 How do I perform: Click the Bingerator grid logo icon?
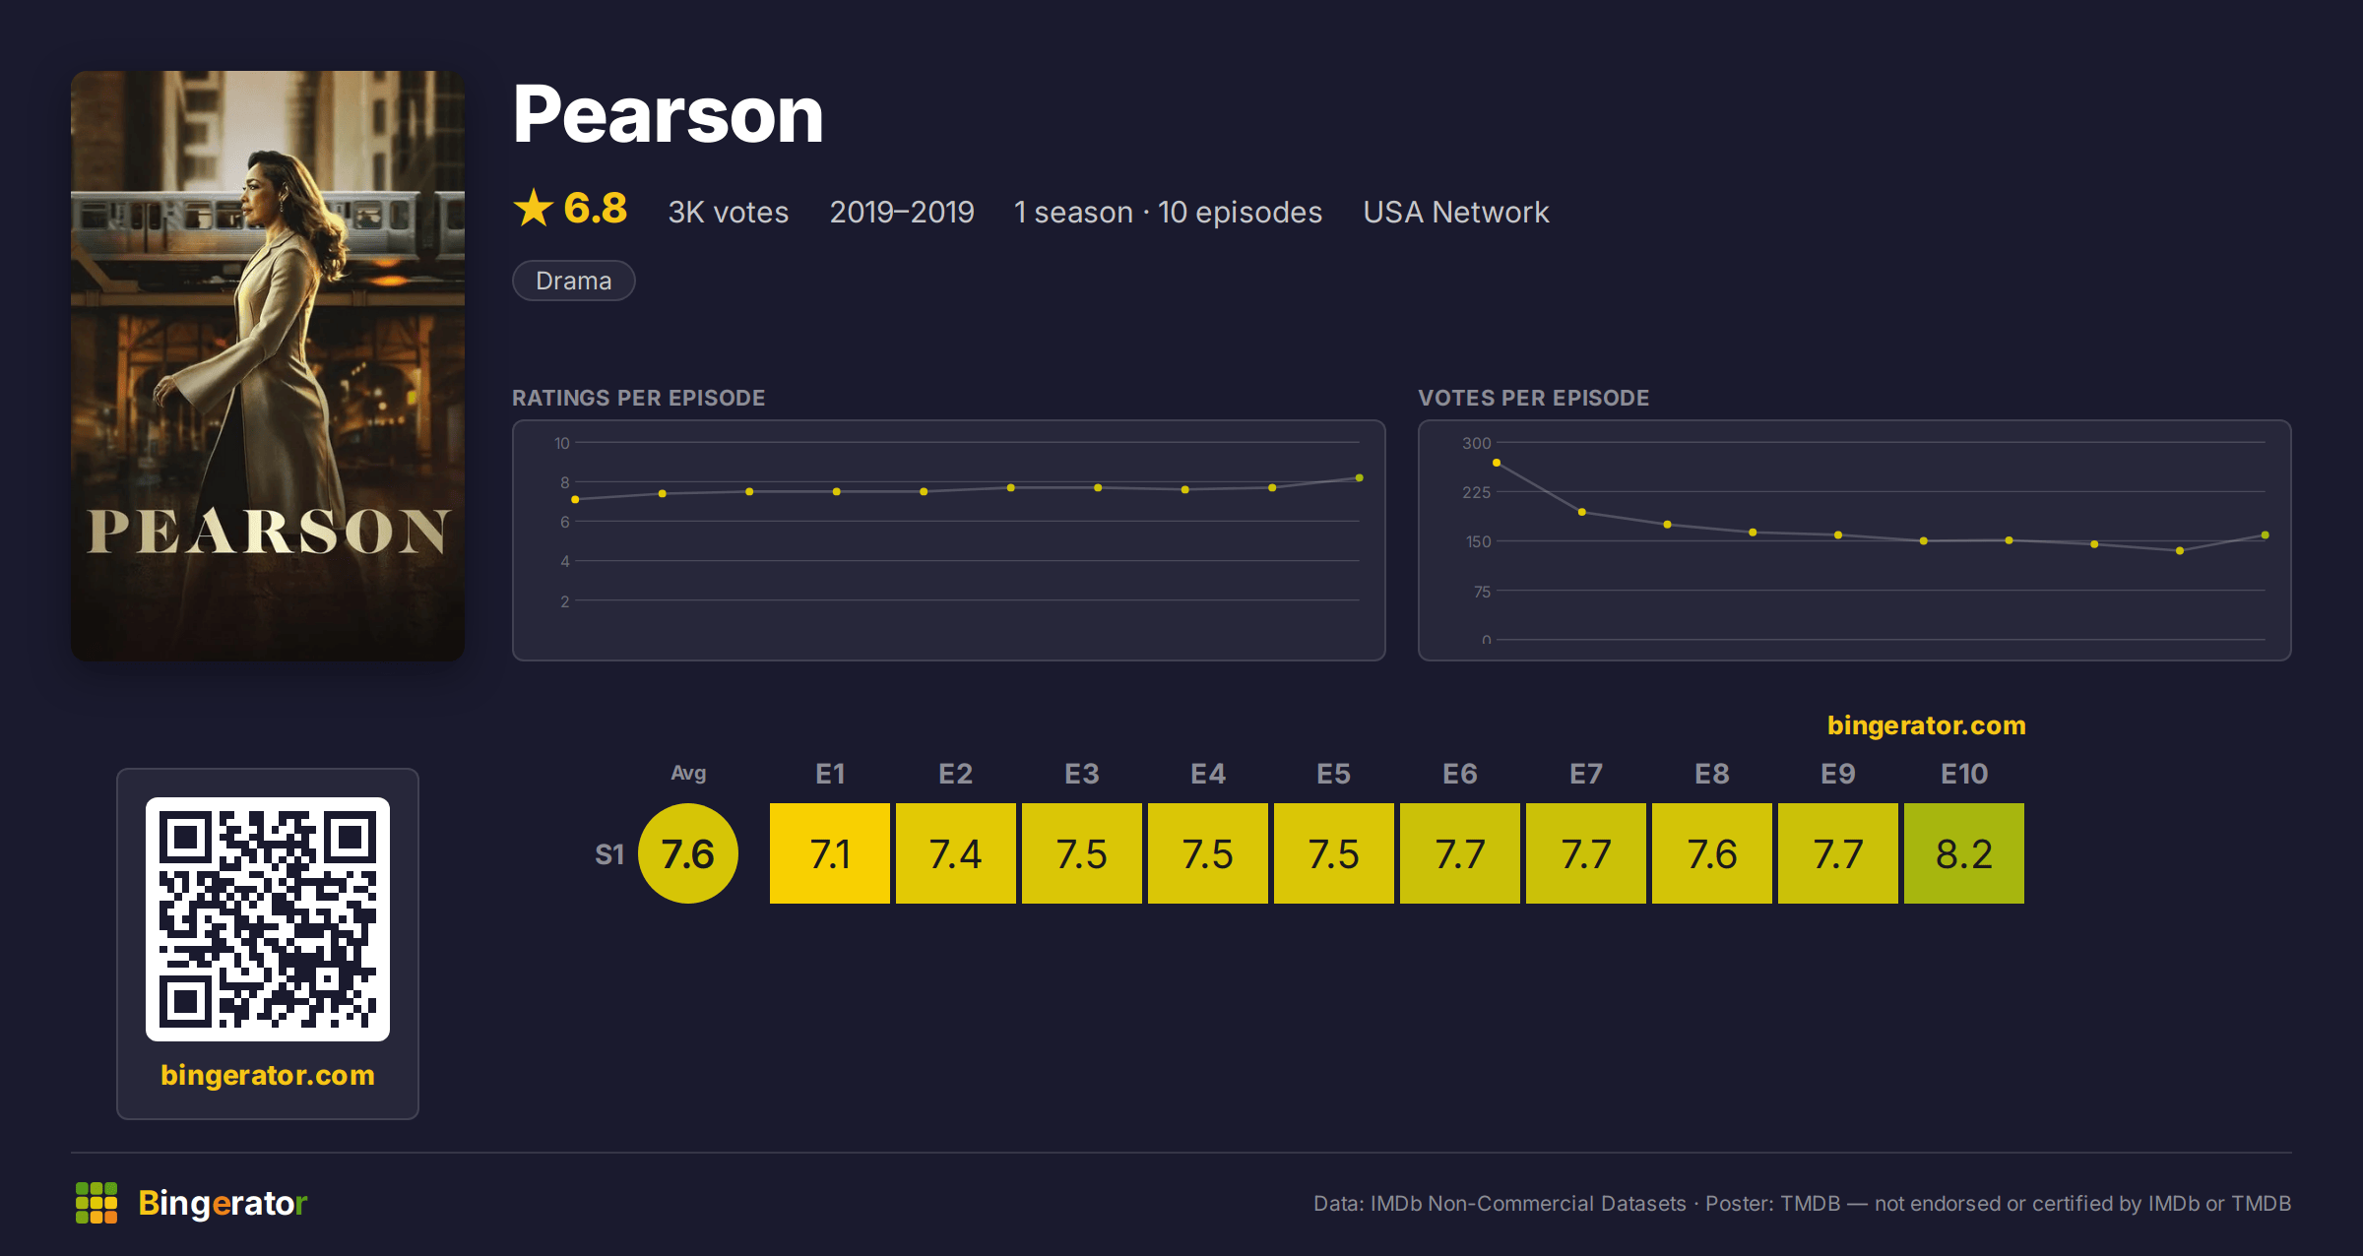(x=96, y=1203)
